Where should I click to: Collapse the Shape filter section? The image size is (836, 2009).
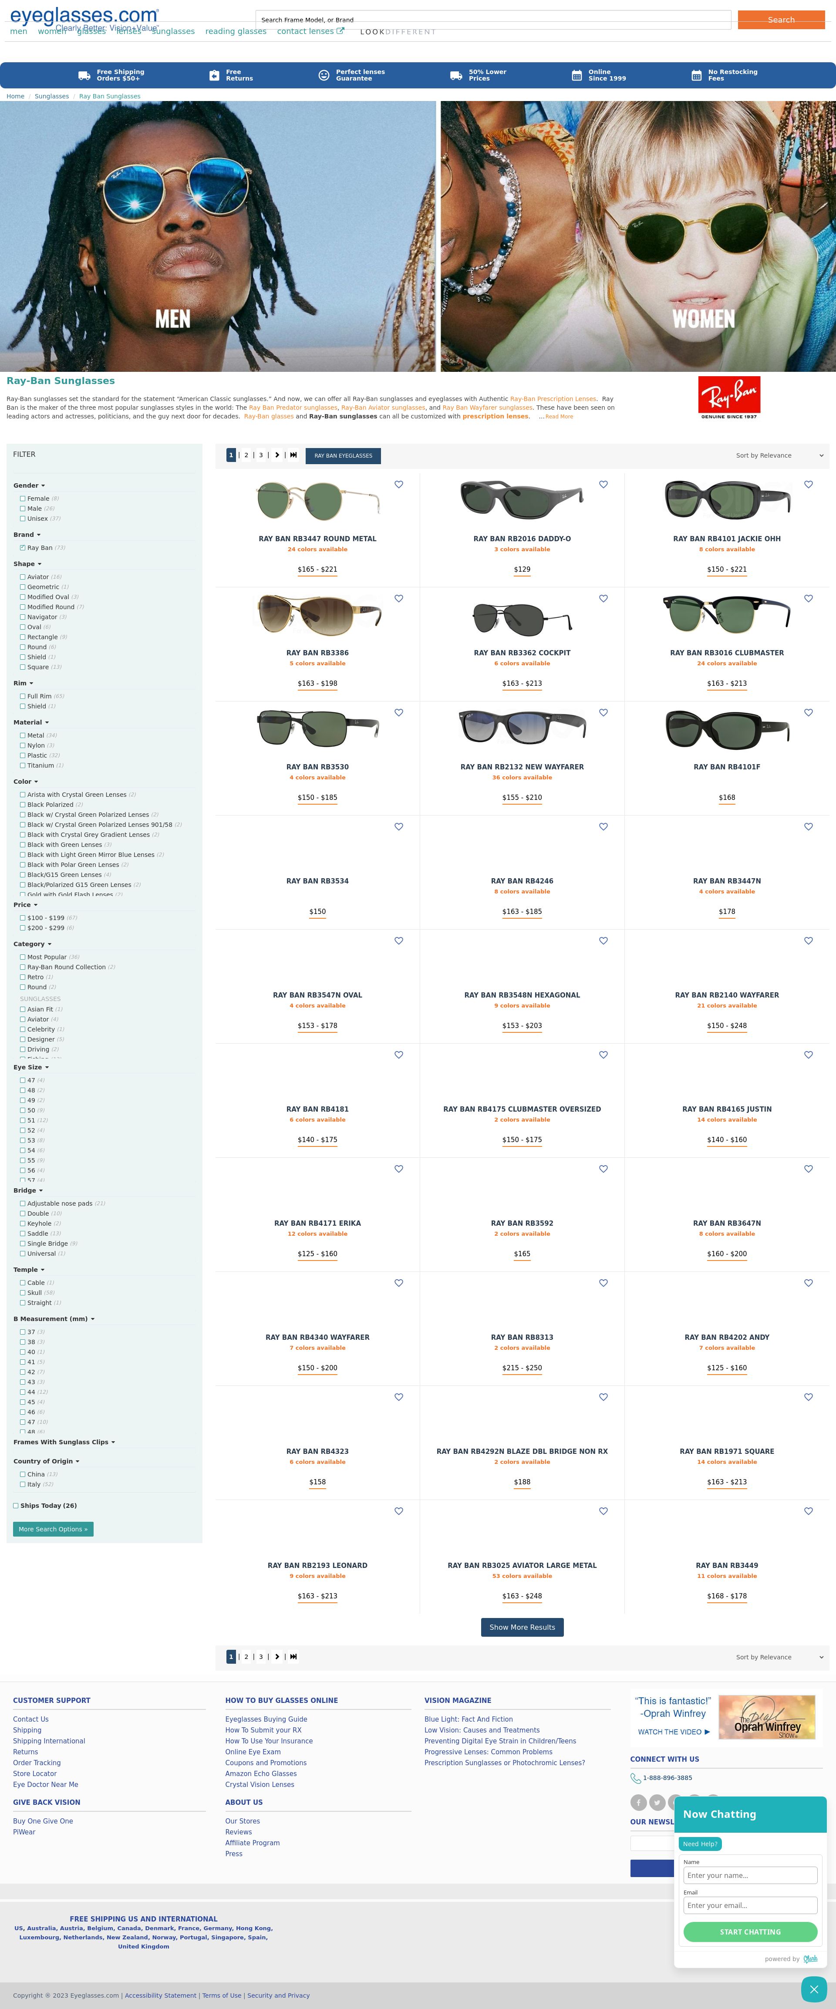point(27,564)
